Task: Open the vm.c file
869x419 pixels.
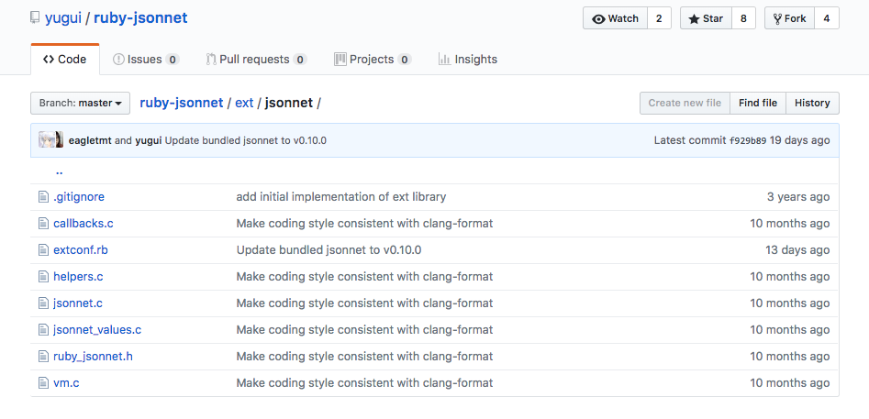Action: click(66, 383)
